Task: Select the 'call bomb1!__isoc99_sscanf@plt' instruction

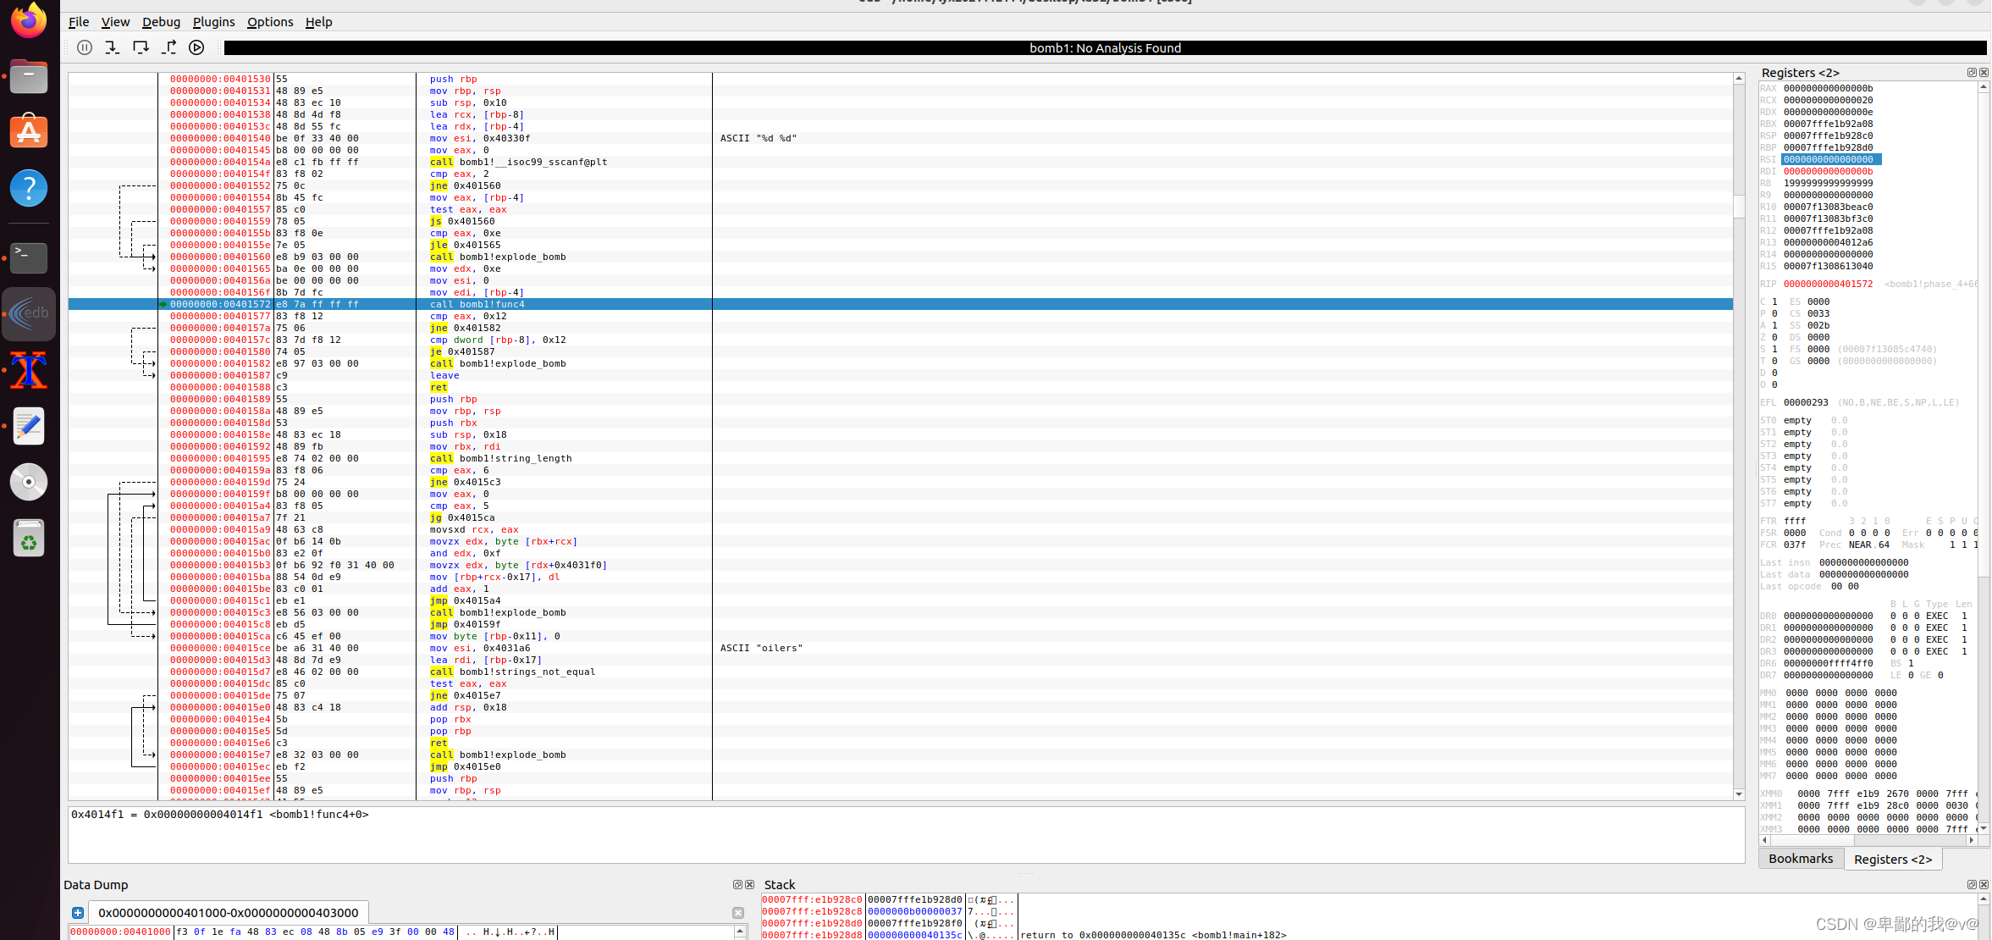Action: [518, 162]
